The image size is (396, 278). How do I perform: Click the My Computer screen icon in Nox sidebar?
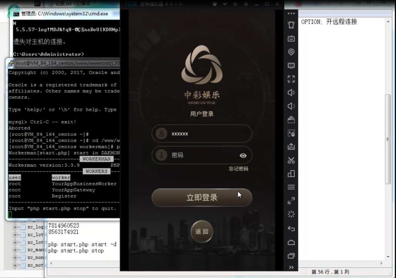coord(291,66)
